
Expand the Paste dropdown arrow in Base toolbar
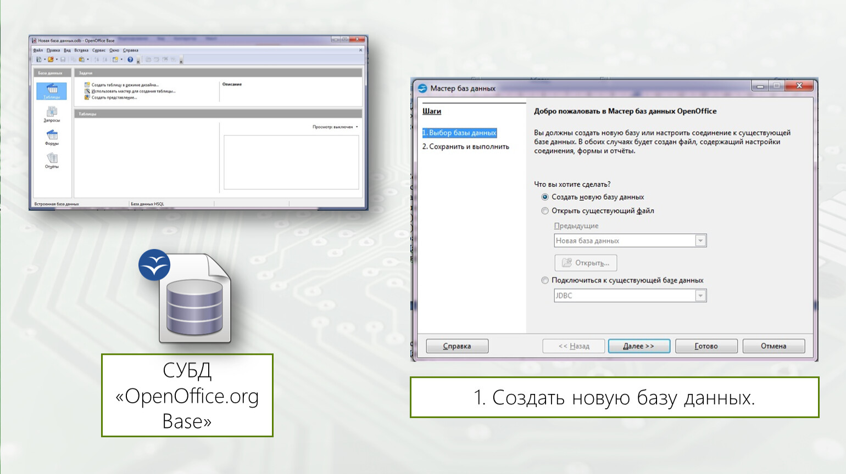click(88, 59)
